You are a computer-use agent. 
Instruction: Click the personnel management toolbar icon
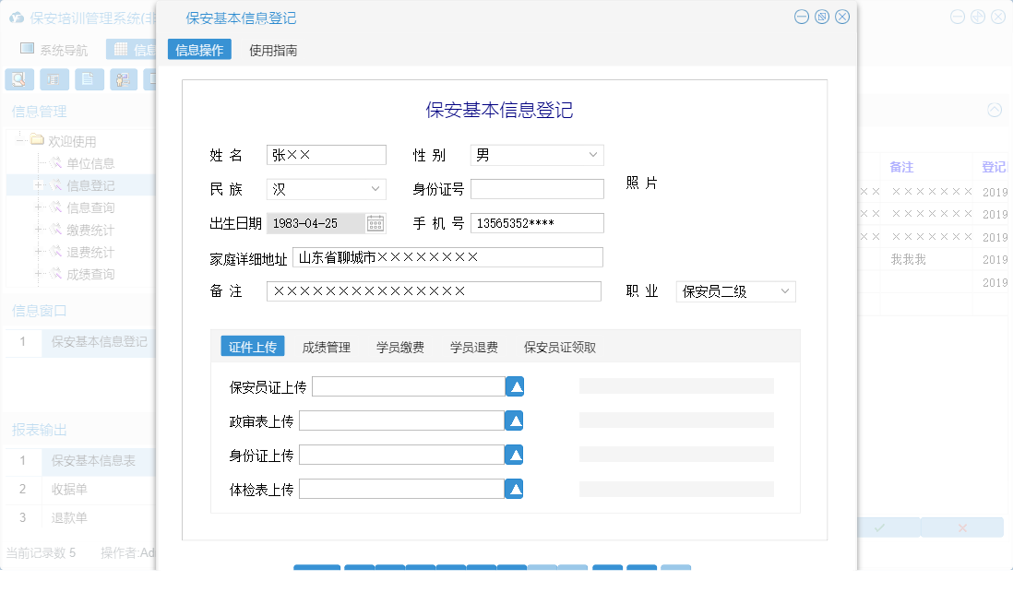click(123, 79)
